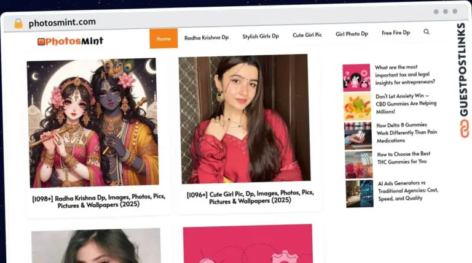Open the Free Fire Dp menu item

click(396, 32)
